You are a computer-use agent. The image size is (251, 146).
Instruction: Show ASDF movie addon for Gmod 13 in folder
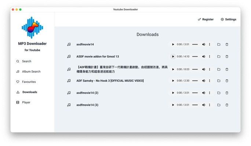point(219,57)
